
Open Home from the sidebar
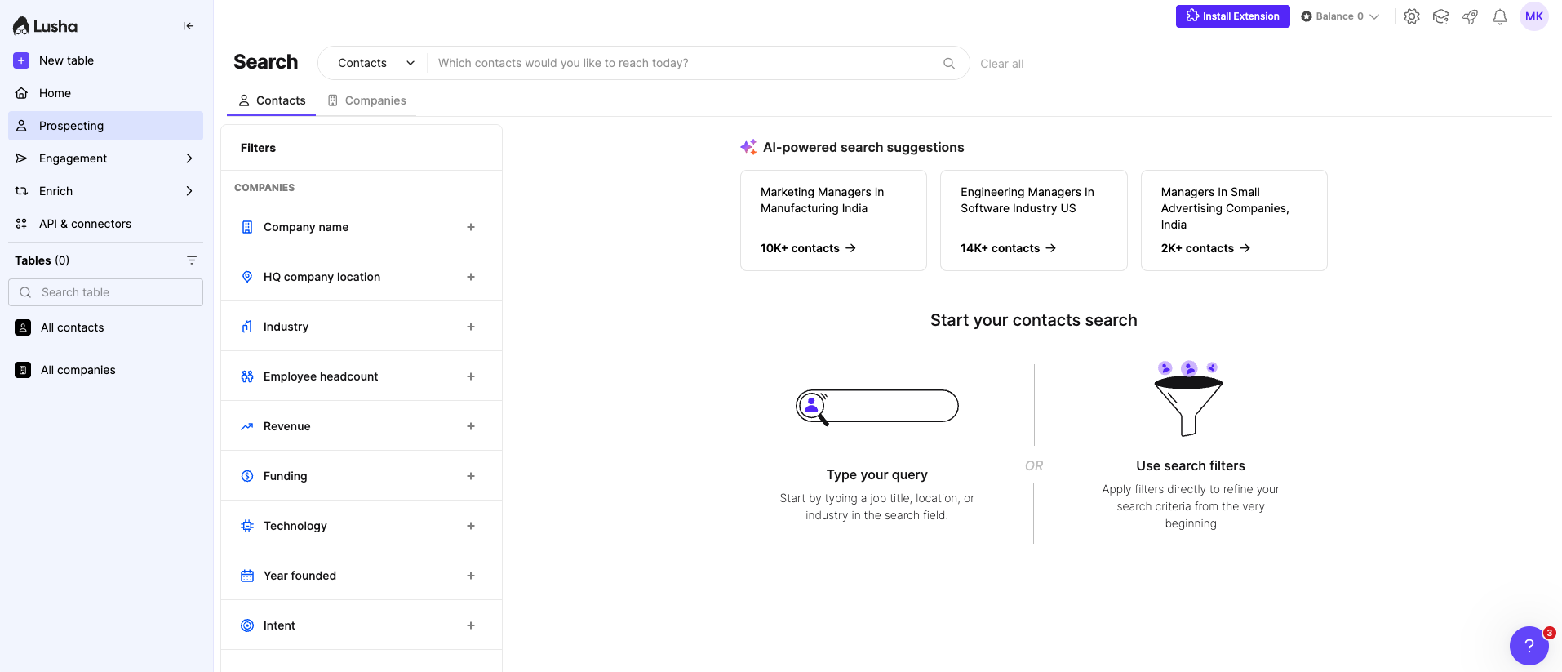click(x=105, y=93)
